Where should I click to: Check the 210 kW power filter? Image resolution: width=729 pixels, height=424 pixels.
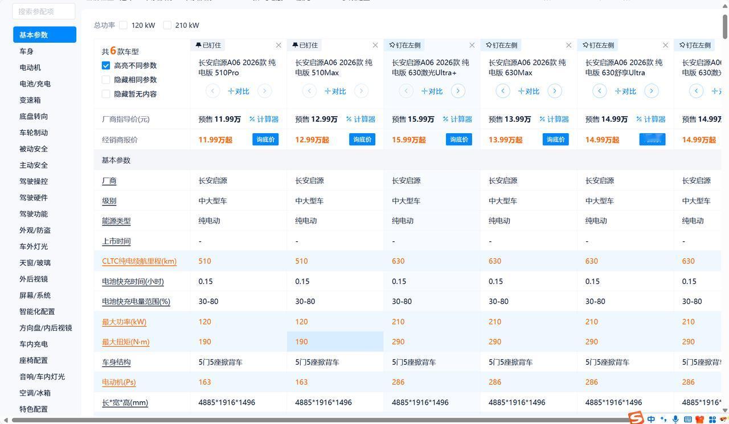pos(167,25)
